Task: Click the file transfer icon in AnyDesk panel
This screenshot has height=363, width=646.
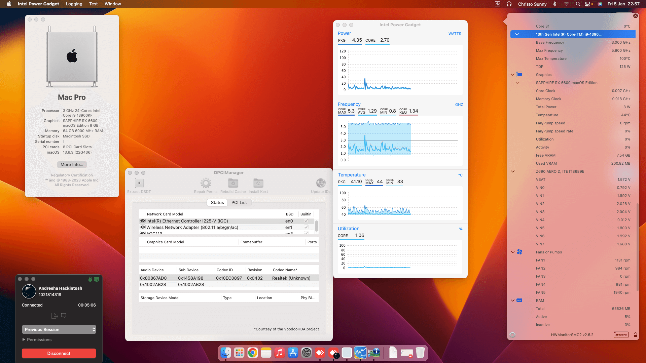Action: (55, 316)
